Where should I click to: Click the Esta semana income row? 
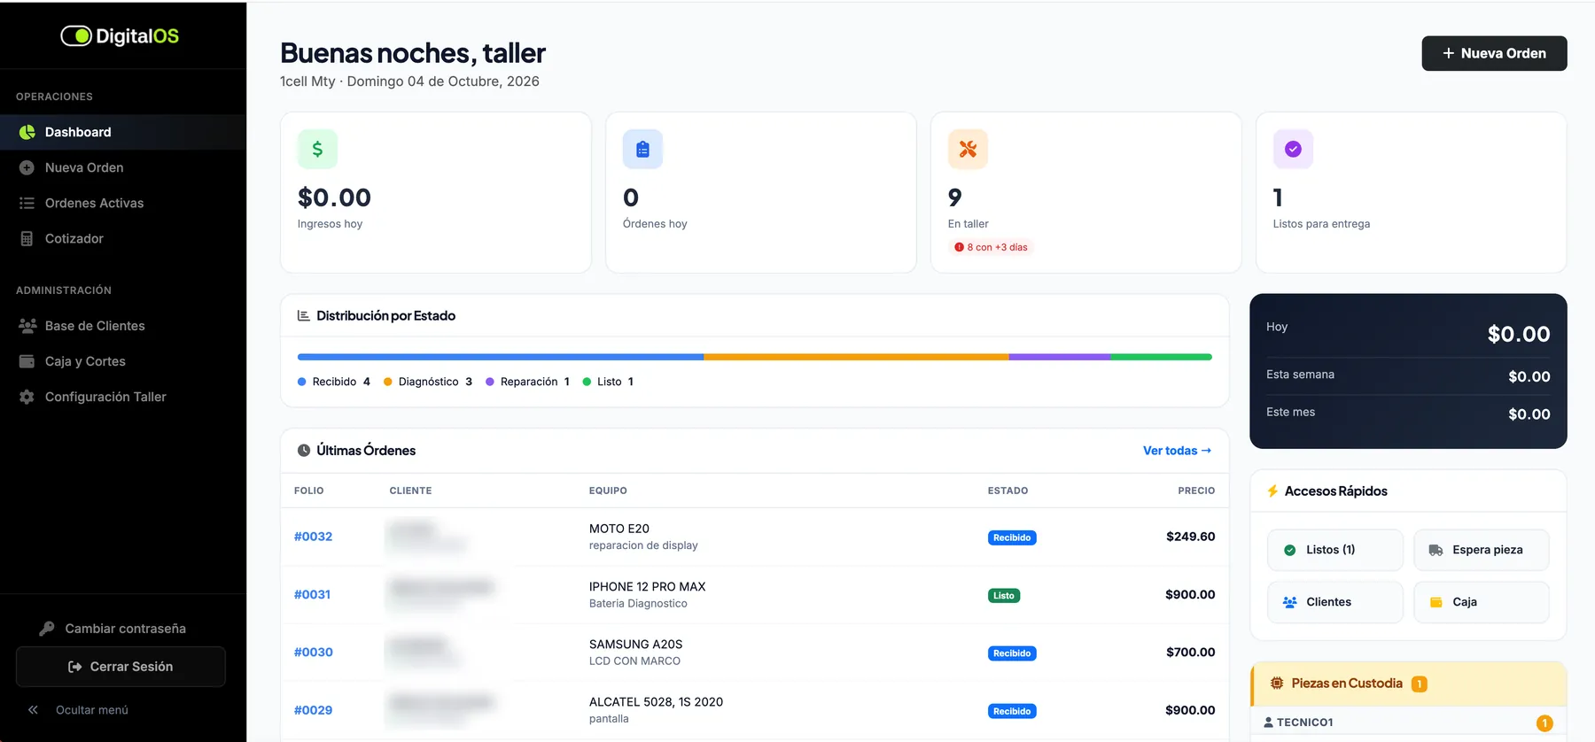[1408, 376]
